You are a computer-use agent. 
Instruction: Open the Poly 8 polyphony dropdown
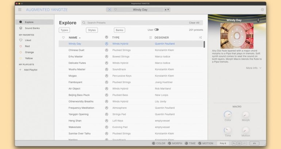[x=223, y=143]
